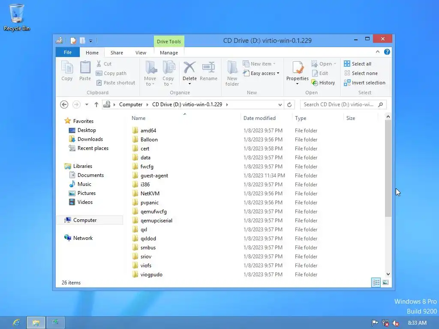The height and width of the screenshot is (329, 439).
Task: Refresh the current folder view
Action: point(289,105)
